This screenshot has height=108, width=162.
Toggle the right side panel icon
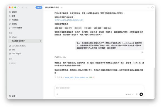(152, 8)
